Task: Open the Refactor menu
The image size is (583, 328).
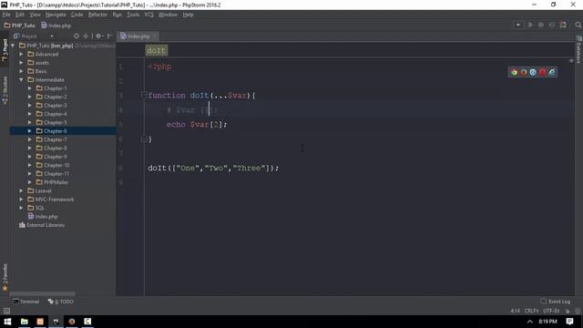Action: 97,15
